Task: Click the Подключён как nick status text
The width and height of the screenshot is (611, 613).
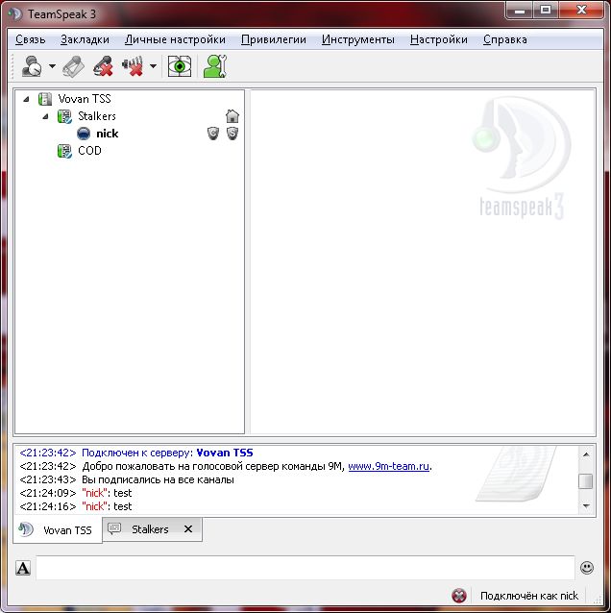Action: (529, 596)
